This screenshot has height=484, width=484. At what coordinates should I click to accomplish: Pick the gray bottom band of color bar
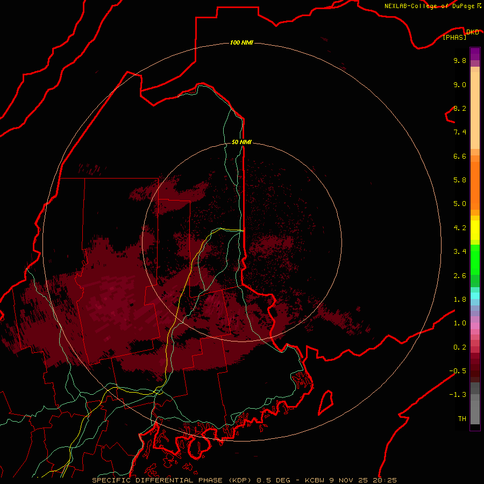(475, 414)
